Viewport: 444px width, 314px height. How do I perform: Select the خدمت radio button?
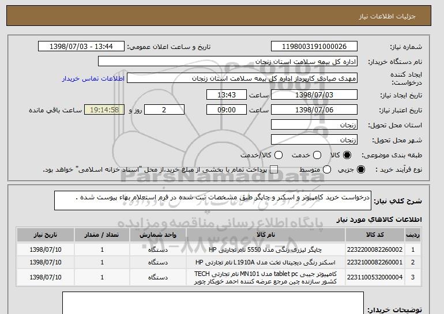[317, 155]
